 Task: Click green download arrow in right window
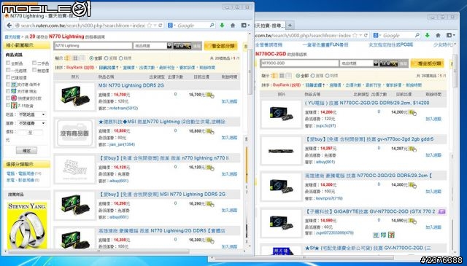[x=428, y=36]
